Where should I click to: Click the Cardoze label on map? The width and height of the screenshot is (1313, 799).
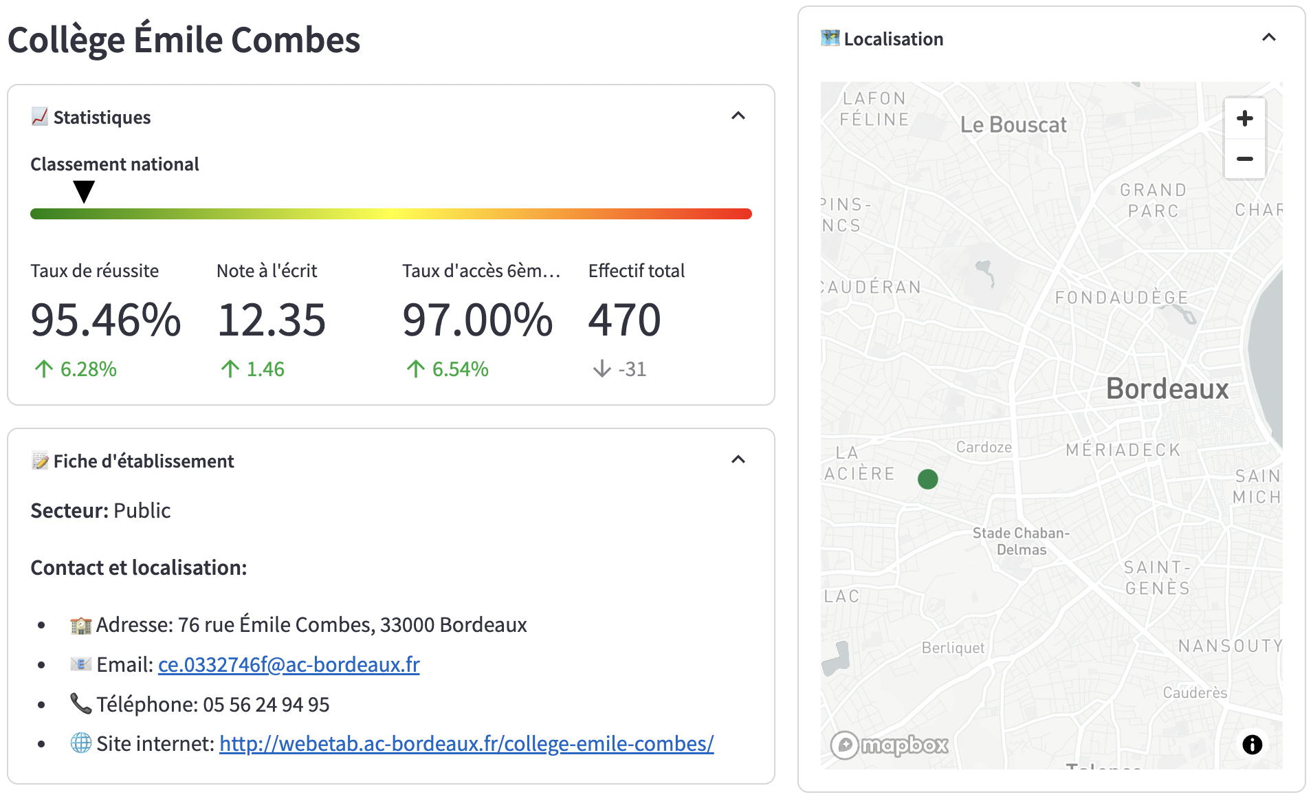tap(984, 447)
